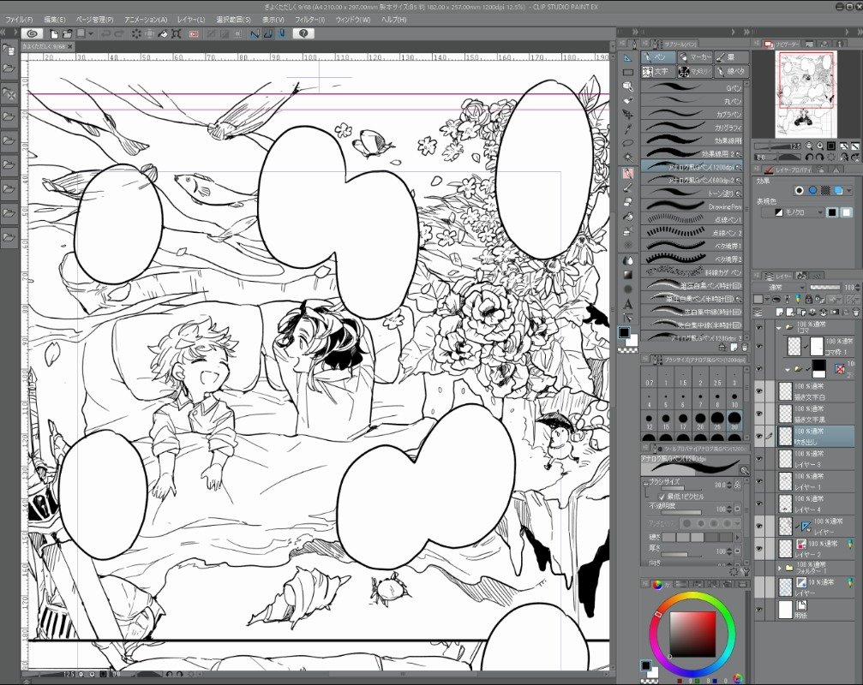Image resolution: width=863 pixels, height=685 pixels.
Task: Select the Eyedropper tool
Action: tap(628, 129)
